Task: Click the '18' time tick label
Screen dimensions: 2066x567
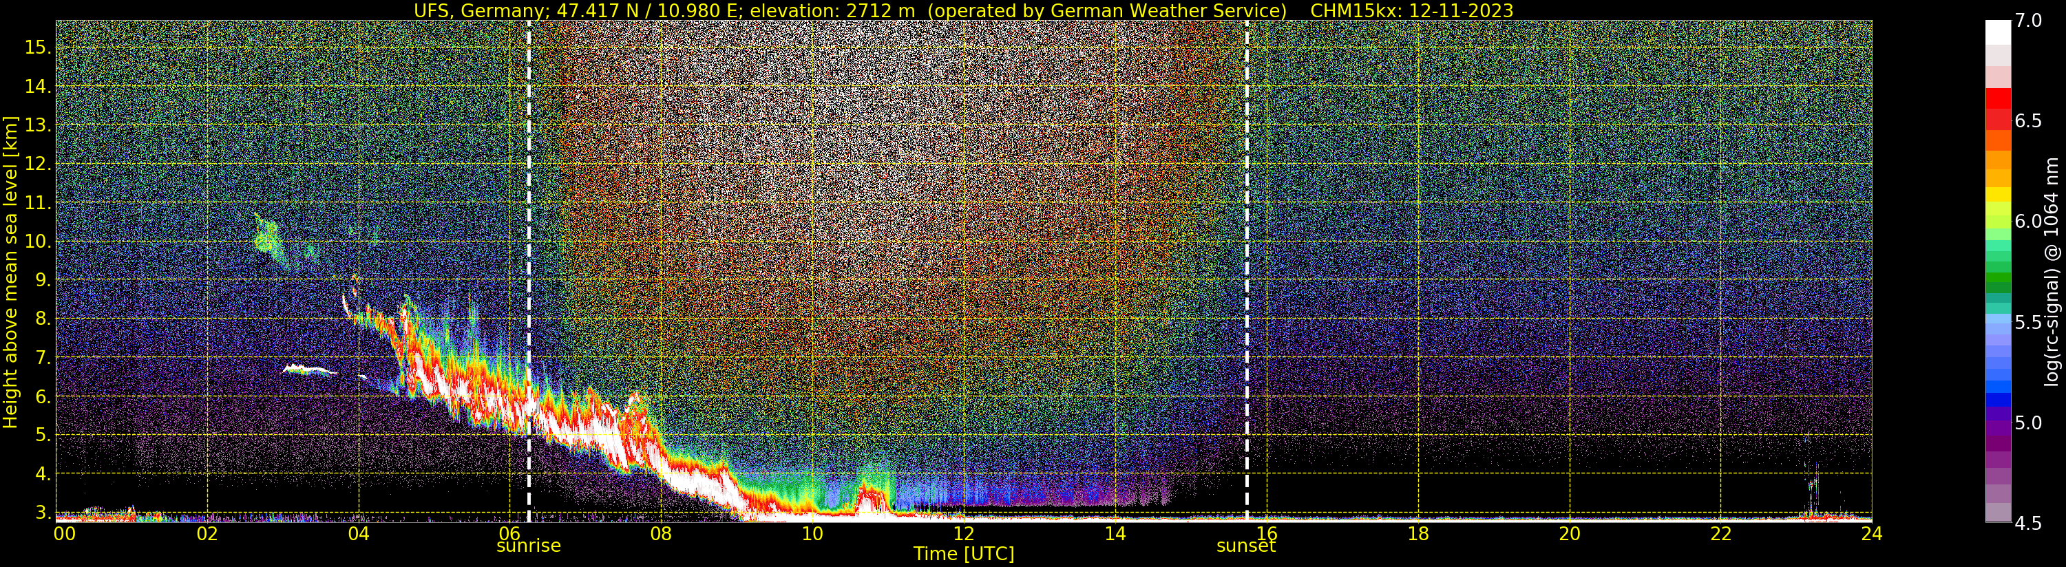Action: click(1418, 533)
